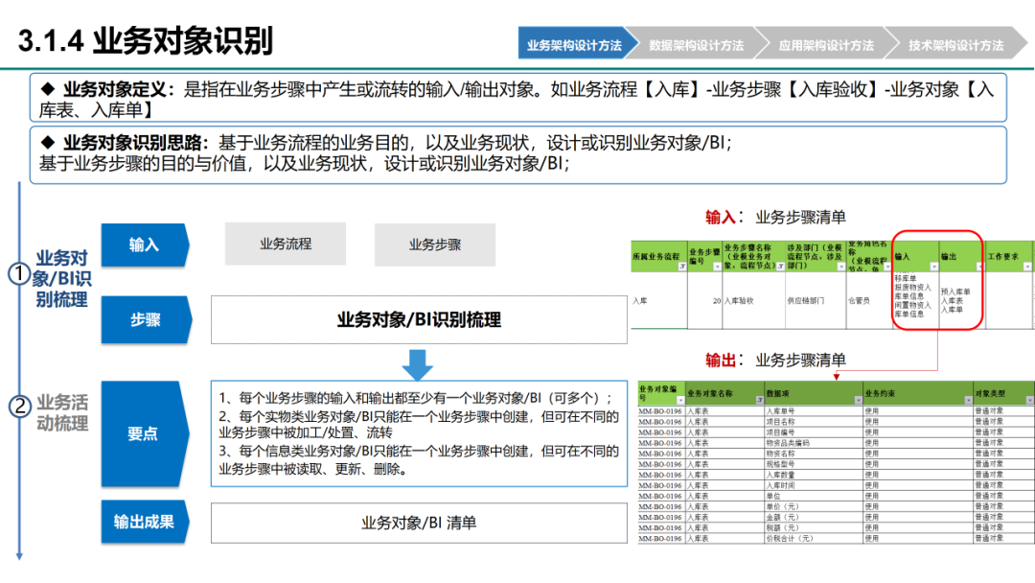Click the 入库验收 cell
This screenshot has height=583, width=1035.
pyautogui.click(x=754, y=300)
